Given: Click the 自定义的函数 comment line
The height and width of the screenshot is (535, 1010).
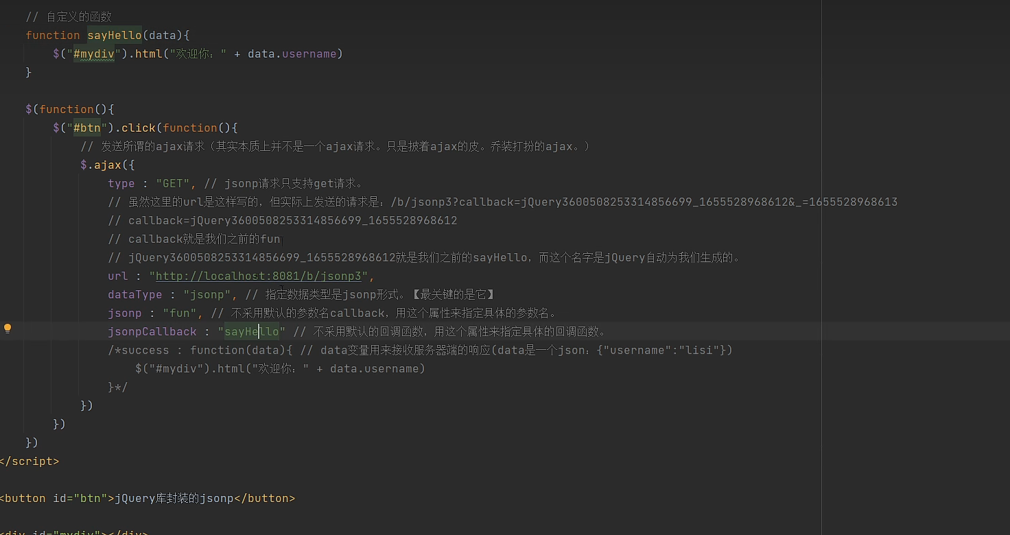Looking at the screenshot, I should coord(69,16).
